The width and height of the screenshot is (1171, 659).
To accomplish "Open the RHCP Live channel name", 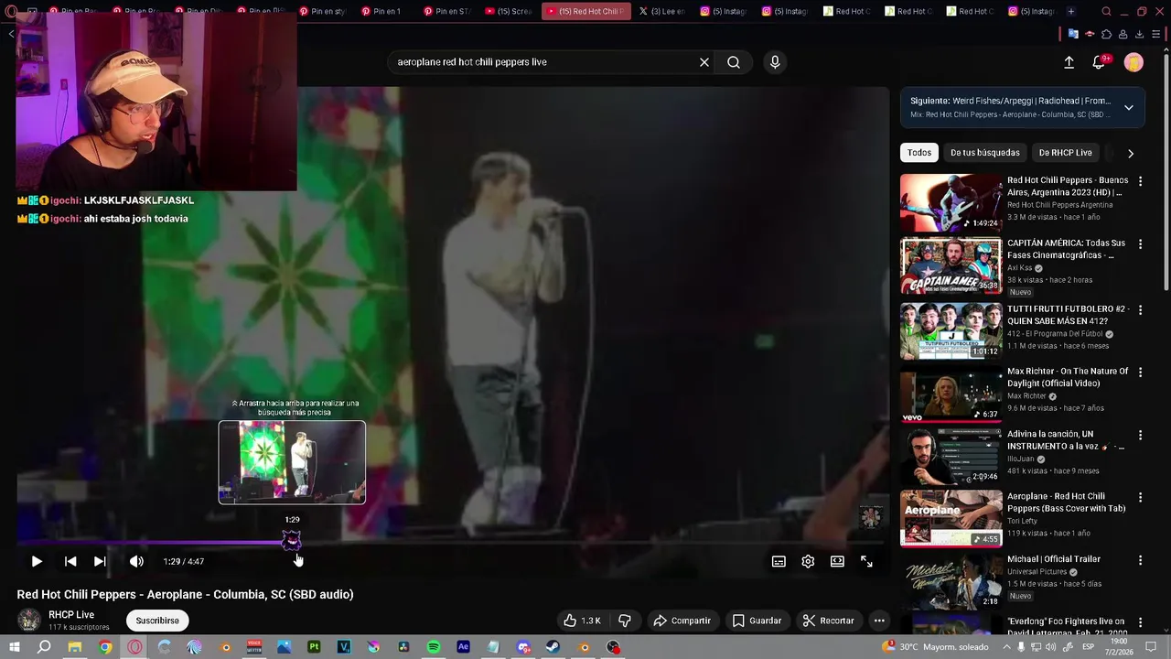I will tap(71, 615).
